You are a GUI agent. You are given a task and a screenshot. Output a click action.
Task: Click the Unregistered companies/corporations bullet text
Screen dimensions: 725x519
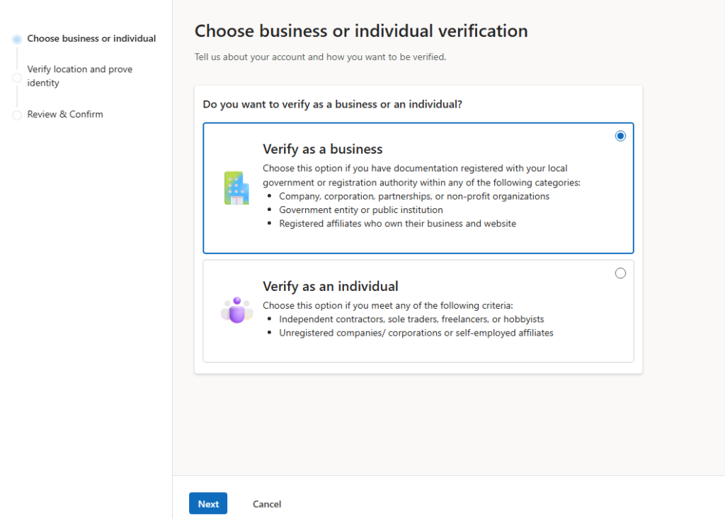point(416,333)
